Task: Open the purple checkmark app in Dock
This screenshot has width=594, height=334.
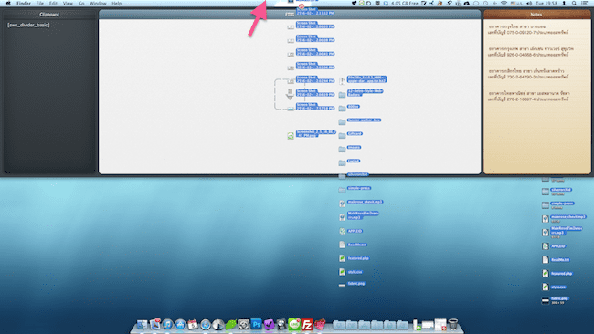Action: coord(269,325)
